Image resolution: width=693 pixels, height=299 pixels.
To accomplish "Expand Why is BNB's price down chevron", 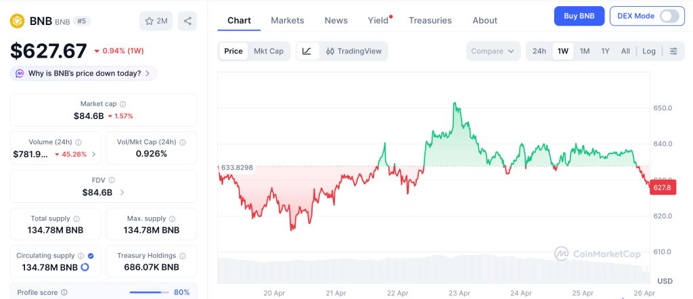I will 148,73.
